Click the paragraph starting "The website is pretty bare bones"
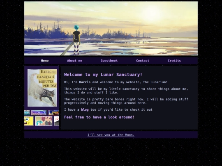The height and width of the screenshot is (166, 222). coord(126,101)
